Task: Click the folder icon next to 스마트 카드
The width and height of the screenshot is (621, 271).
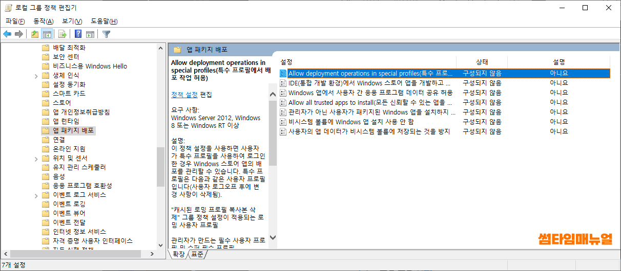Action: [45, 94]
